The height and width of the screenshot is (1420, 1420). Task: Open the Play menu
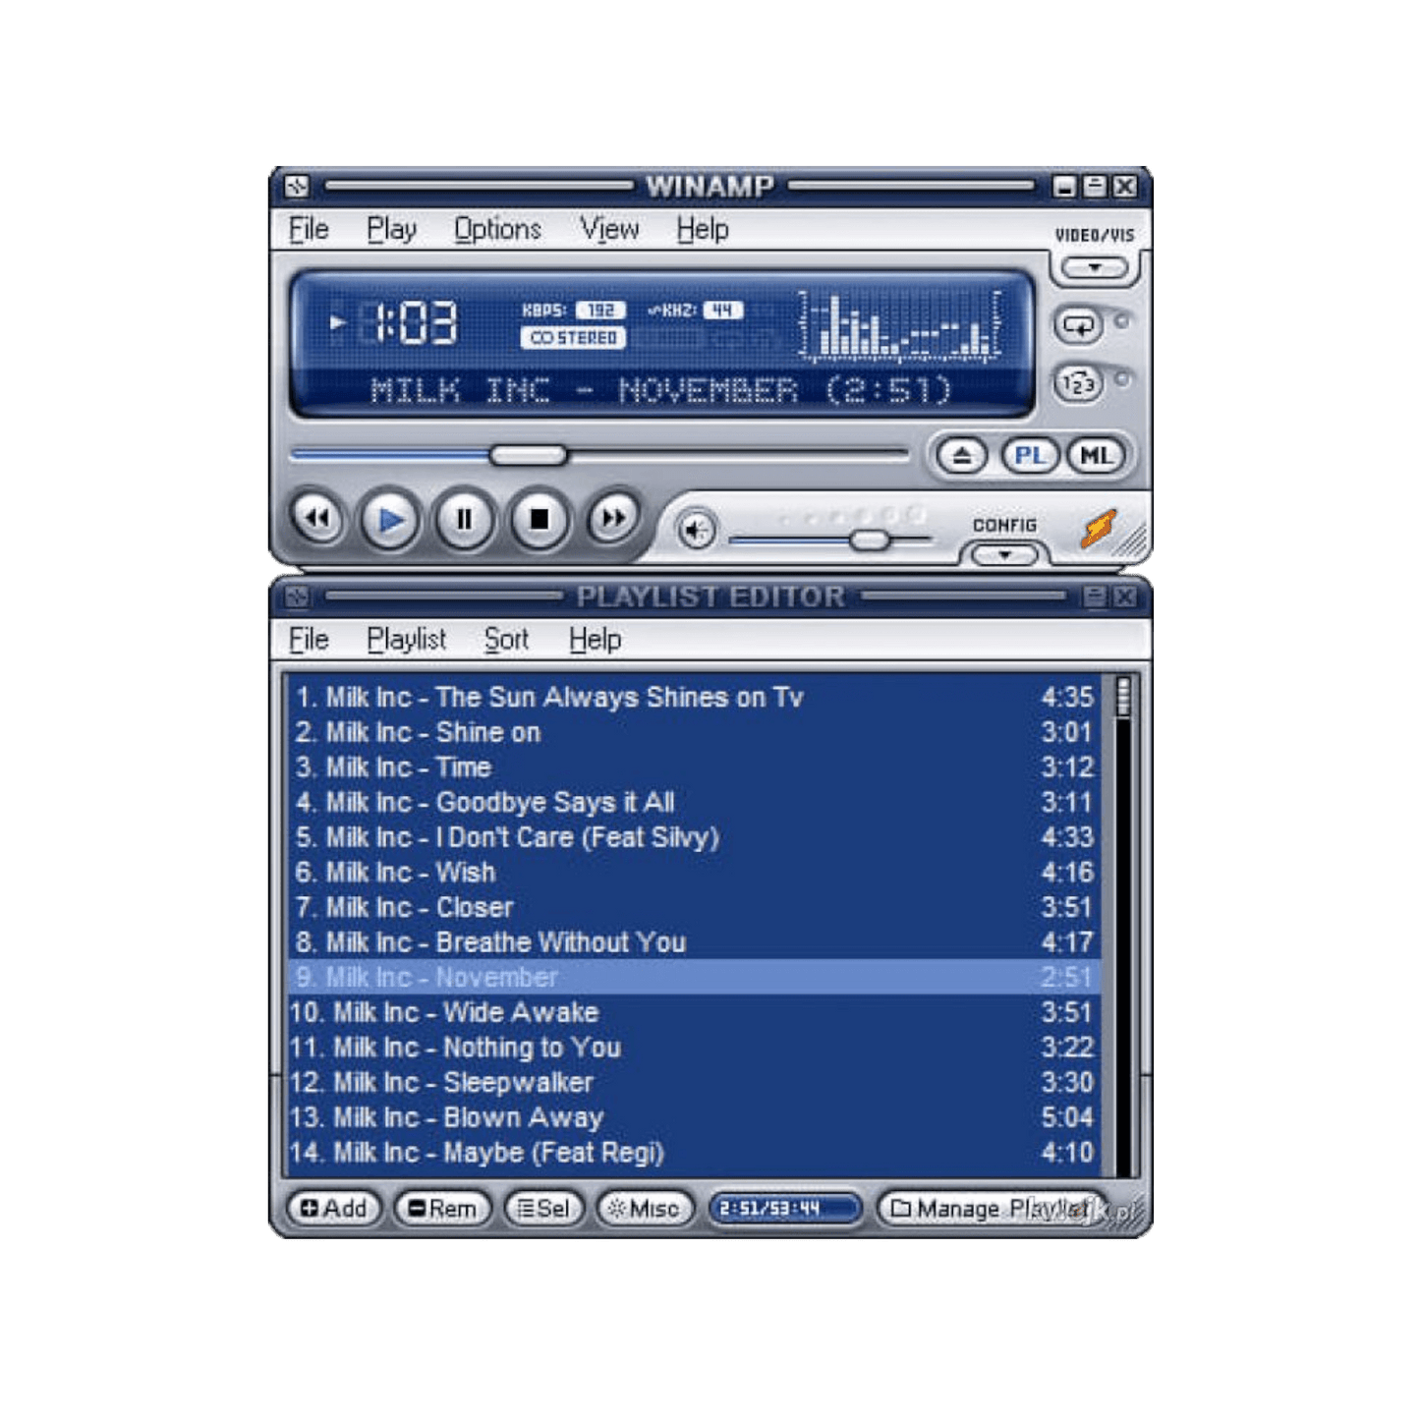(x=391, y=229)
